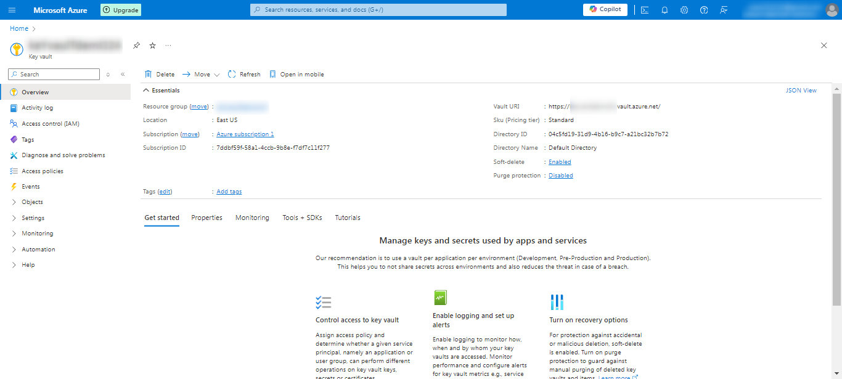Expand the Settings section in sidebar

33,218
